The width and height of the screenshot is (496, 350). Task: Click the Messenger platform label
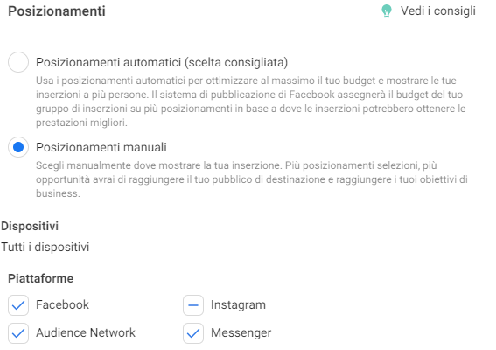point(241,332)
